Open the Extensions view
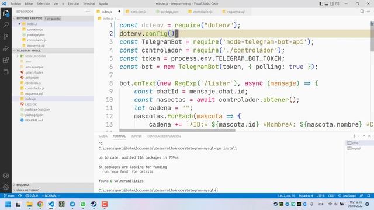The width and height of the screenshot is (374, 210). click(6, 60)
